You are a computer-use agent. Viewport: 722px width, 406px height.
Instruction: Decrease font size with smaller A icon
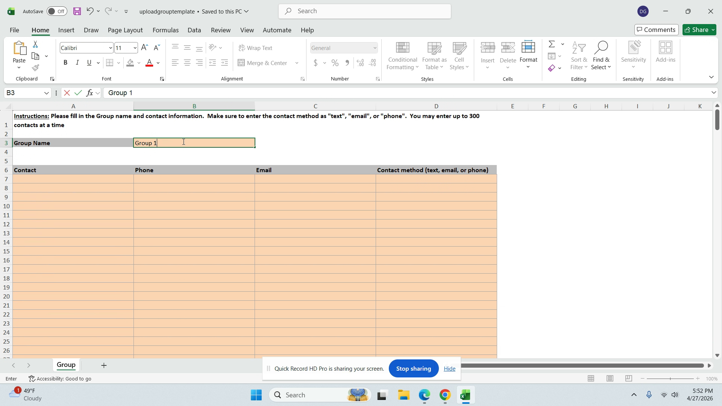[157, 48]
